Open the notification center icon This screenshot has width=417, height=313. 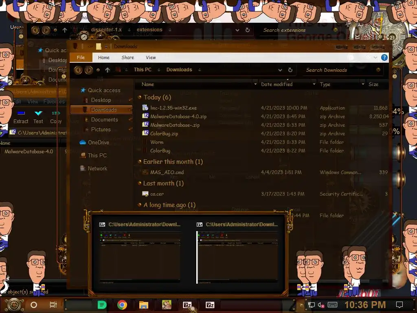(x=399, y=305)
